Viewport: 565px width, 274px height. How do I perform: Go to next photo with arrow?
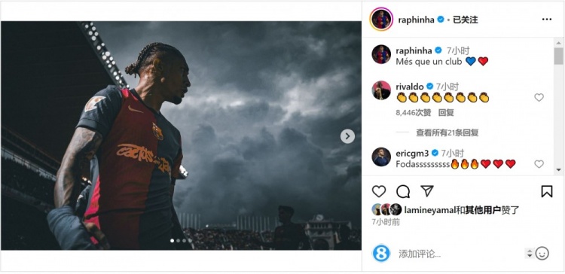tap(347, 136)
